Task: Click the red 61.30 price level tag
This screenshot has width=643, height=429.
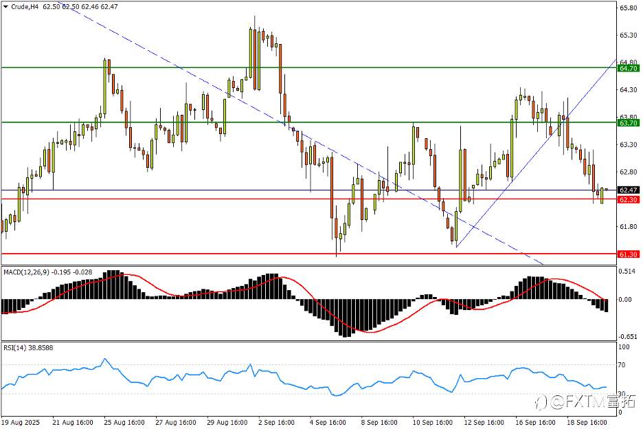Action: 629,254
